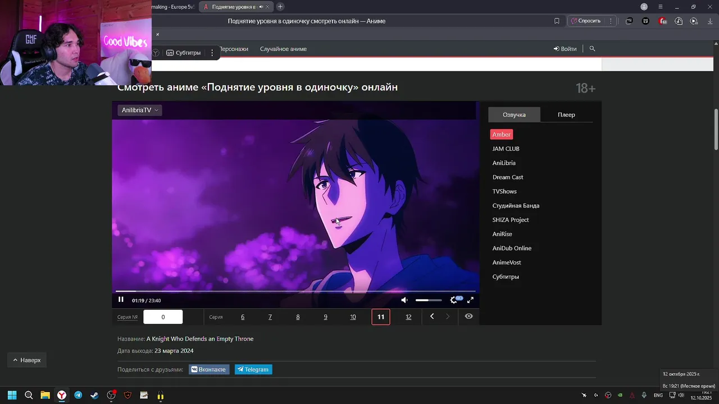Open the Случайное аниме menu item
The width and height of the screenshot is (719, 404).
click(x=283, y=49)
